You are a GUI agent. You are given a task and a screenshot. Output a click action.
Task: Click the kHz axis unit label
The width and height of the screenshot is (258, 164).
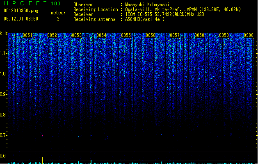[4, 33]
